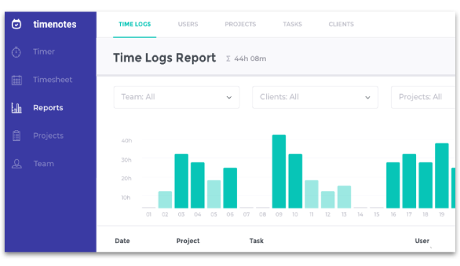This screenshot has height=266, width=460.
Task: Click the timenotes brand name link
Action: click(55, 24)
